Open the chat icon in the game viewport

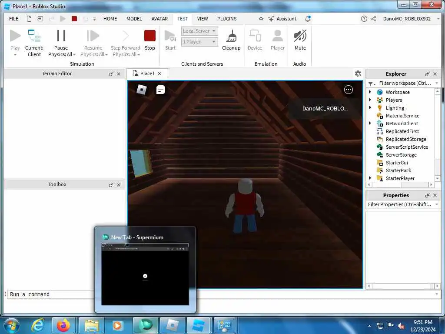tap(161, 90)
